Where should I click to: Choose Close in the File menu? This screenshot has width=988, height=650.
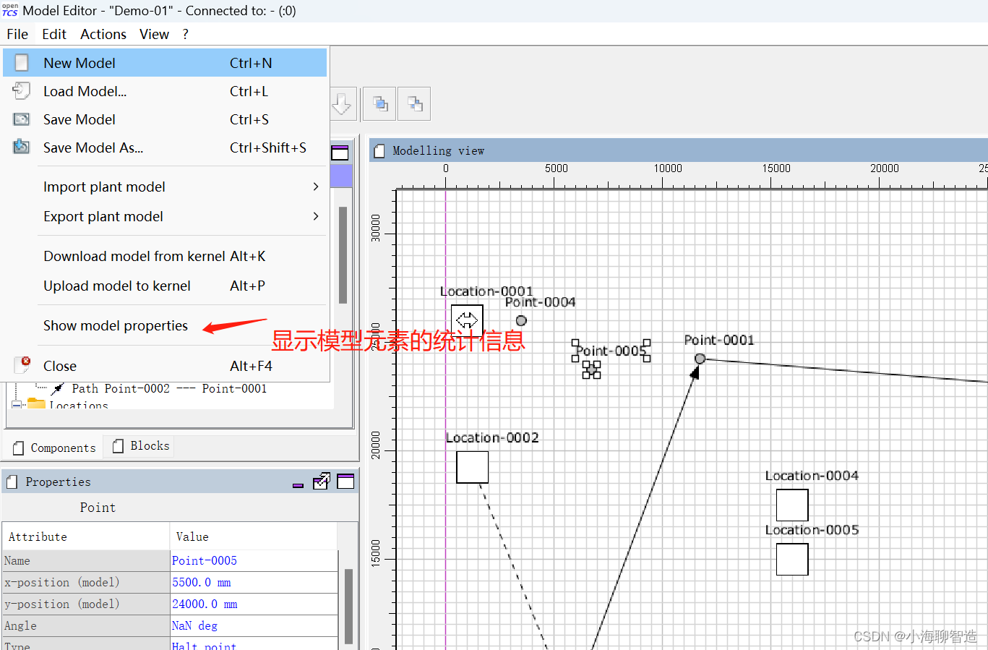[x=165, y=366]
